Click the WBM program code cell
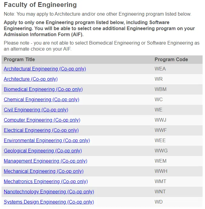The width and height of the screenshot is (205, 209). click(x=161, y=89)
